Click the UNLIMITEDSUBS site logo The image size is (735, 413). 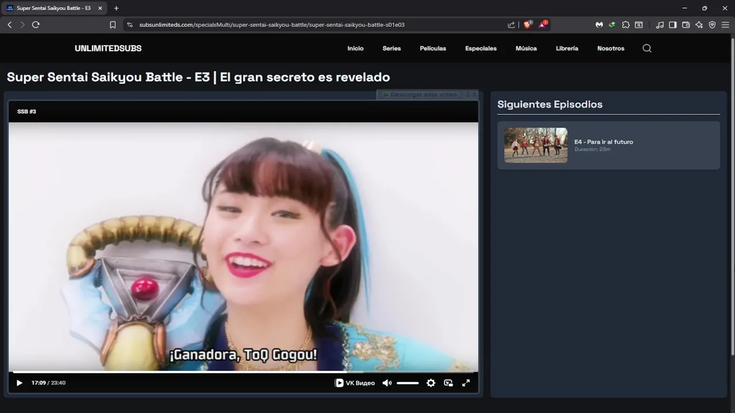tap(108, 48)
